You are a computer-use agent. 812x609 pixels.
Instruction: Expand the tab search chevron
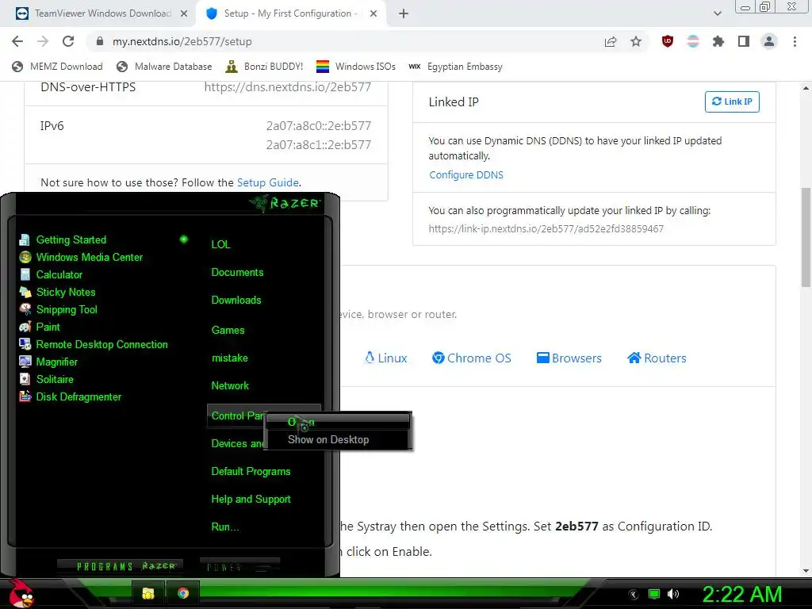click(x=717, y=13)
